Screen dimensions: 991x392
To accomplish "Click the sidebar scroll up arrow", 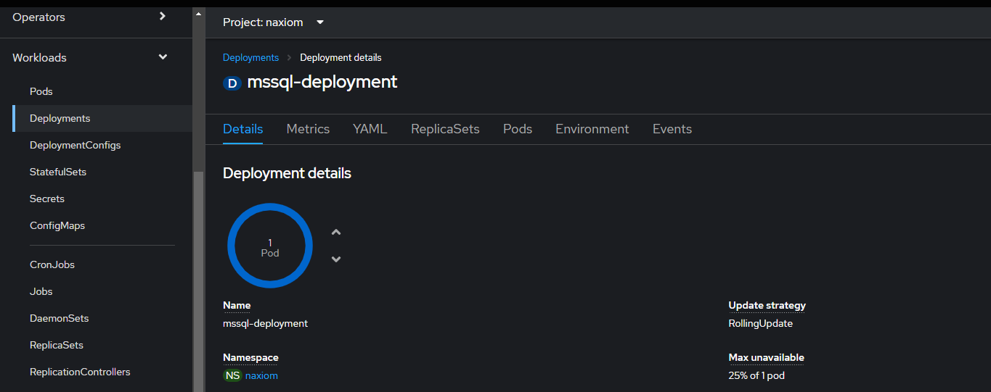I will [199, 14].
